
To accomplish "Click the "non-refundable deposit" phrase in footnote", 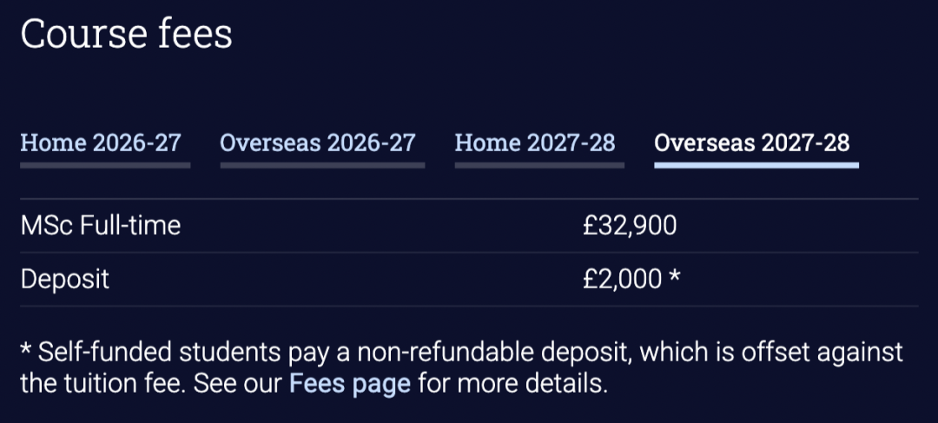I will 495,353.
